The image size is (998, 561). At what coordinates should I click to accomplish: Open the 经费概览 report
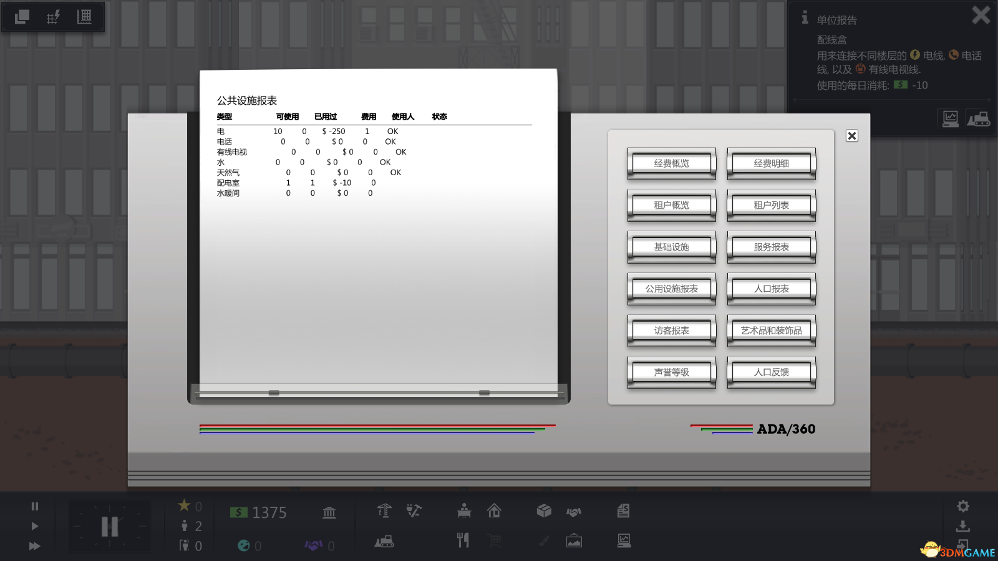click(x=671, y=163)
